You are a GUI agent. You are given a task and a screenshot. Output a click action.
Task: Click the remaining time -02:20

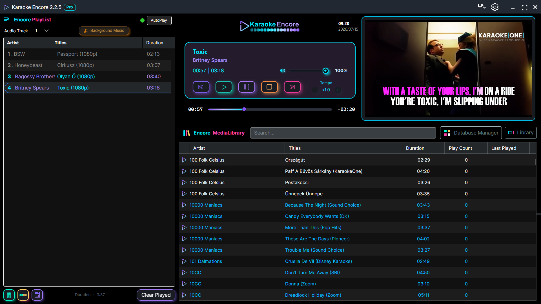pyautogui.click(x=346, y=109)
